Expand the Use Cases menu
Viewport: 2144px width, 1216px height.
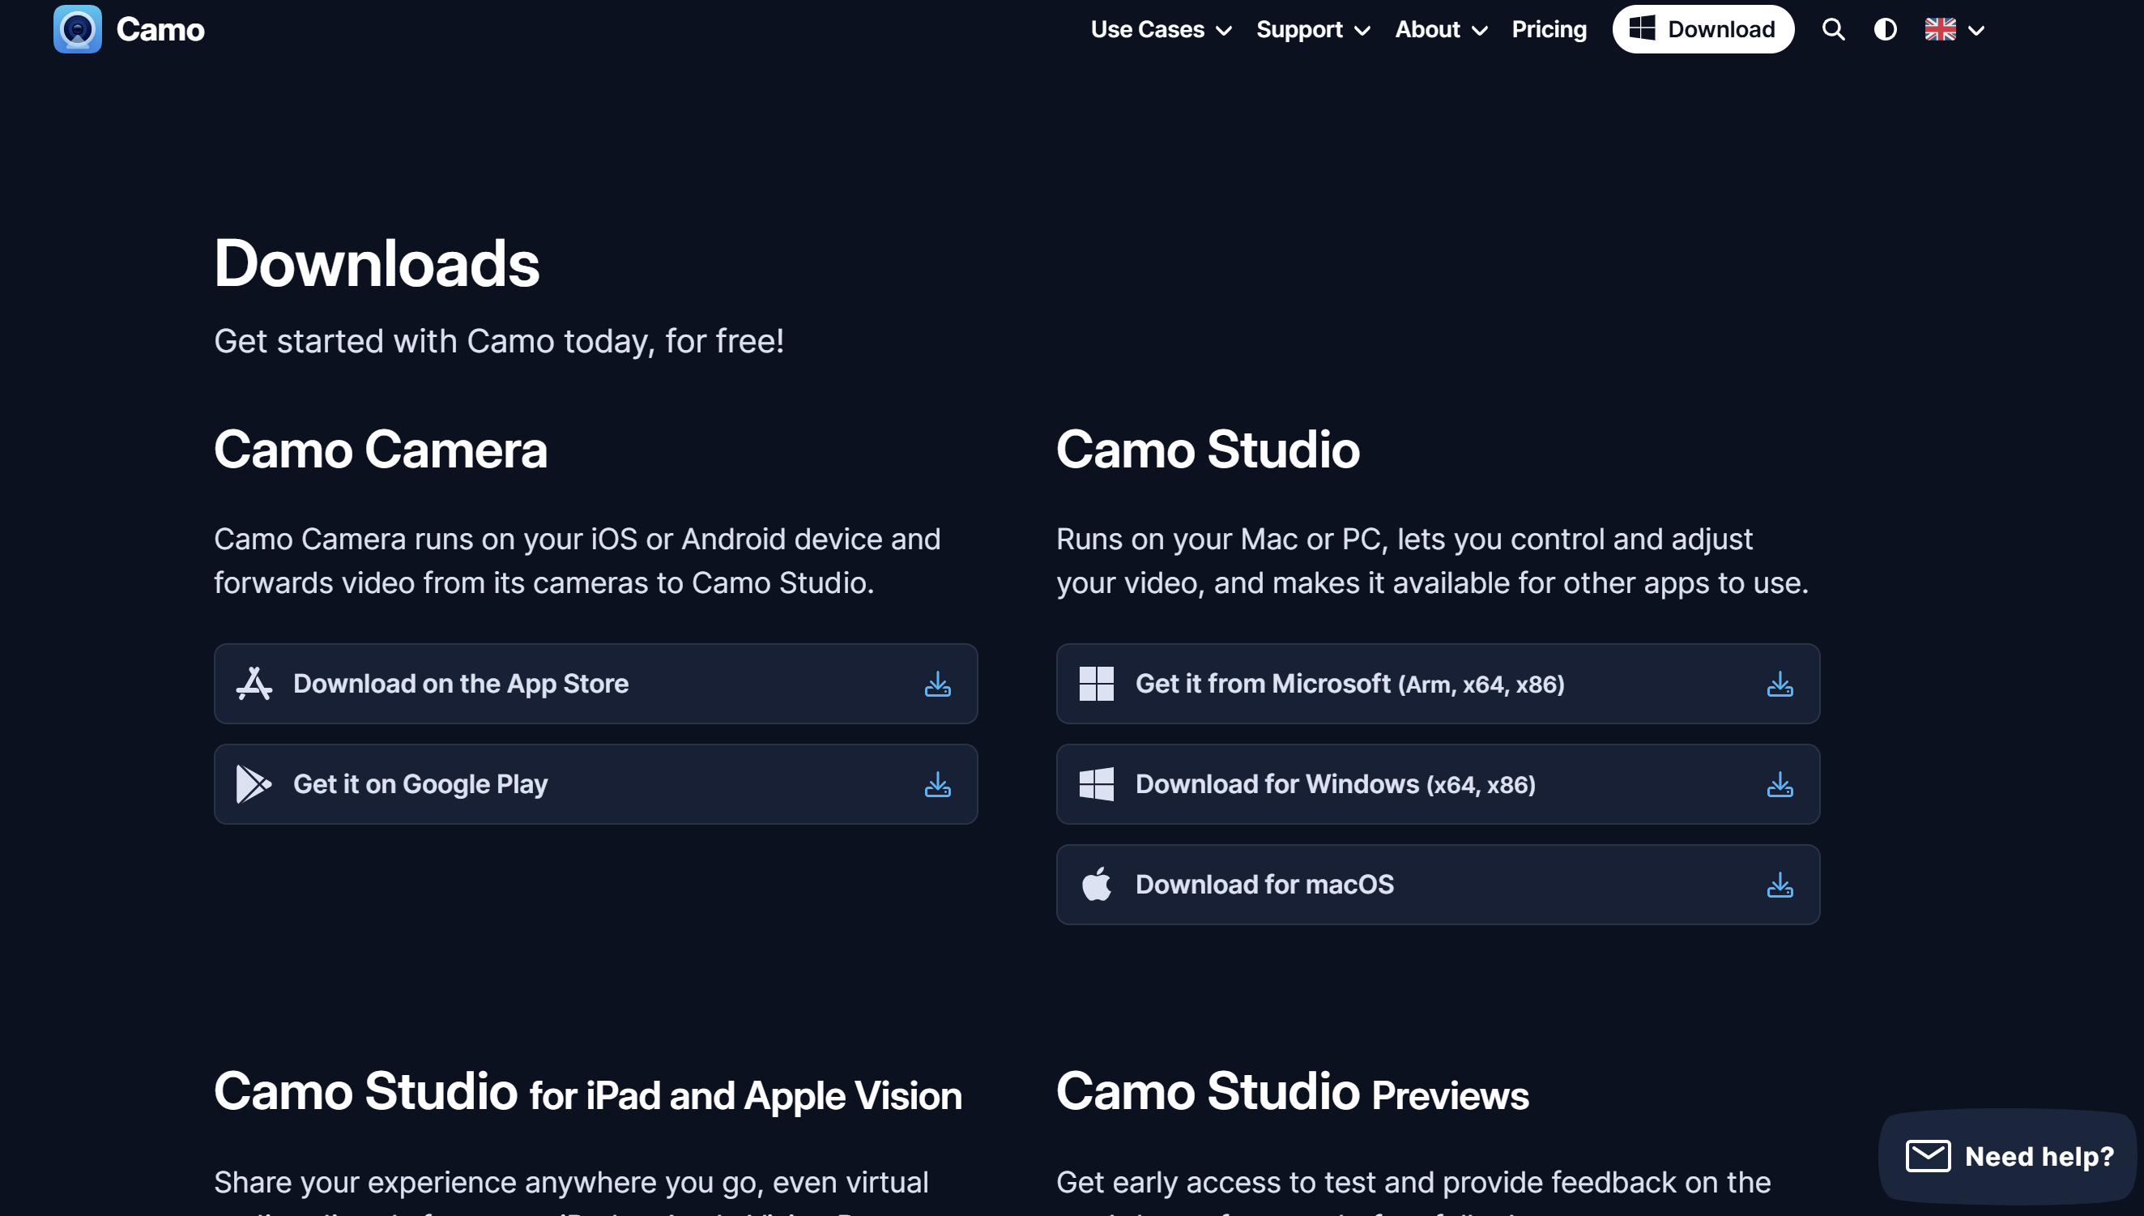pyautogui.click(x=1160, y=29)
